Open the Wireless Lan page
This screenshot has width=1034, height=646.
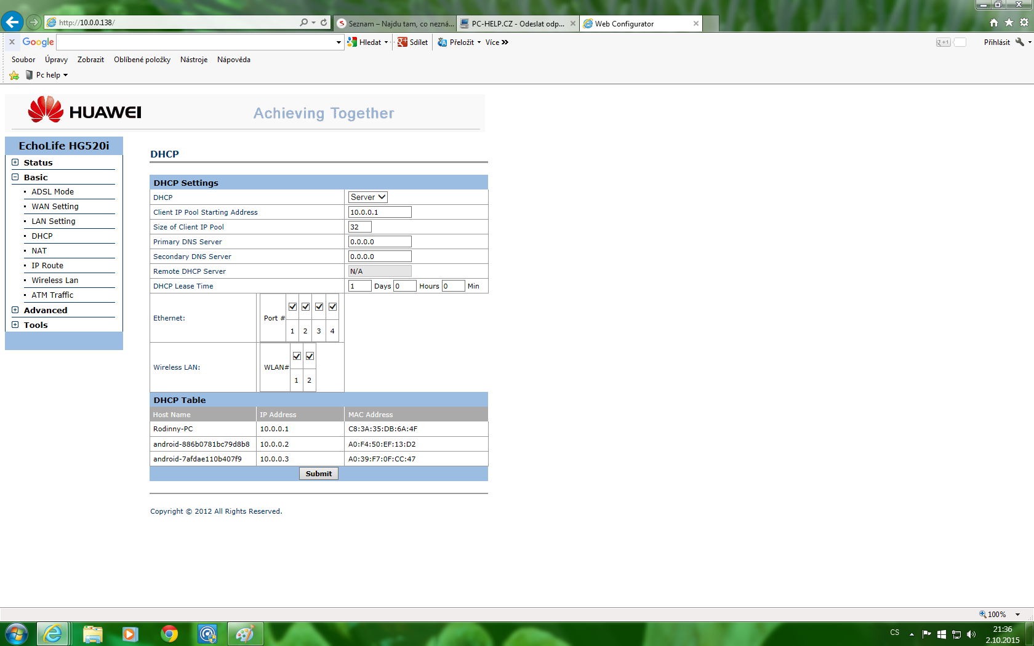(55, 281)
